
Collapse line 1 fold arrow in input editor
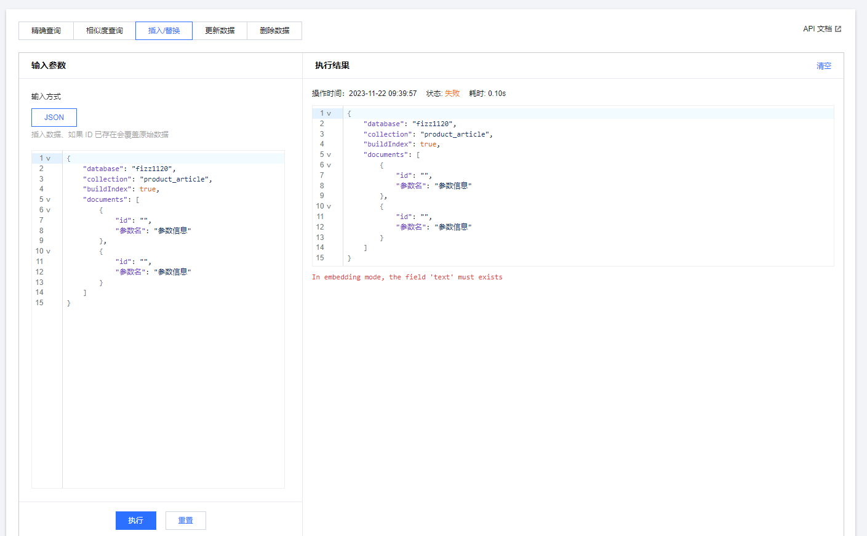(x=49, y=159)
